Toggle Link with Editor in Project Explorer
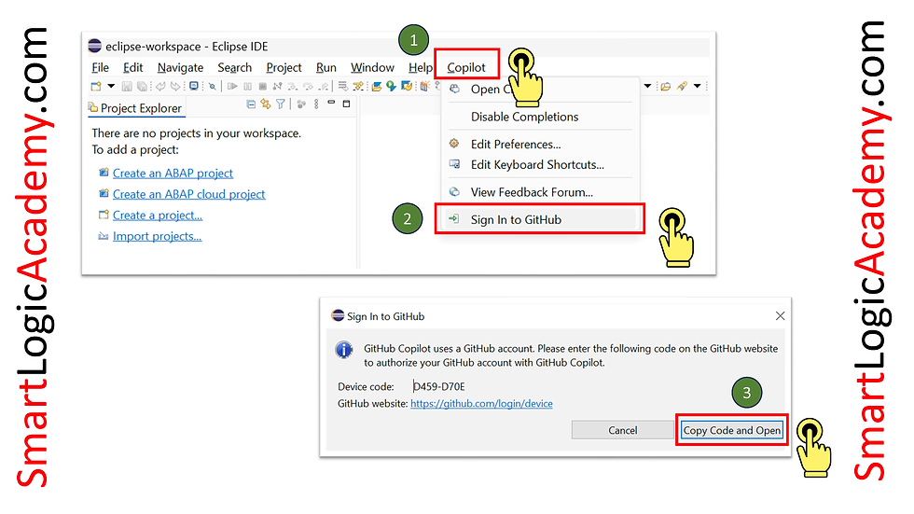Screen dimensions: 914x514 tap(266, 104)
